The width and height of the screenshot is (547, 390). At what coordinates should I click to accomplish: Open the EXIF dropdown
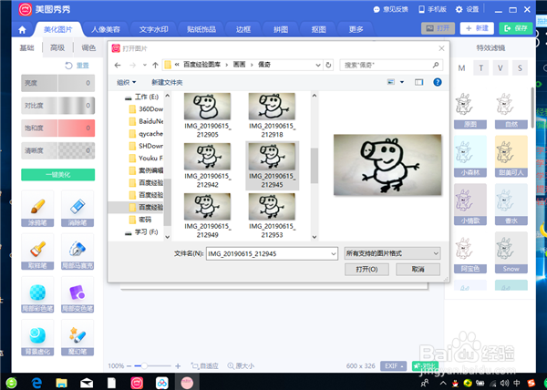coord(394,366)
